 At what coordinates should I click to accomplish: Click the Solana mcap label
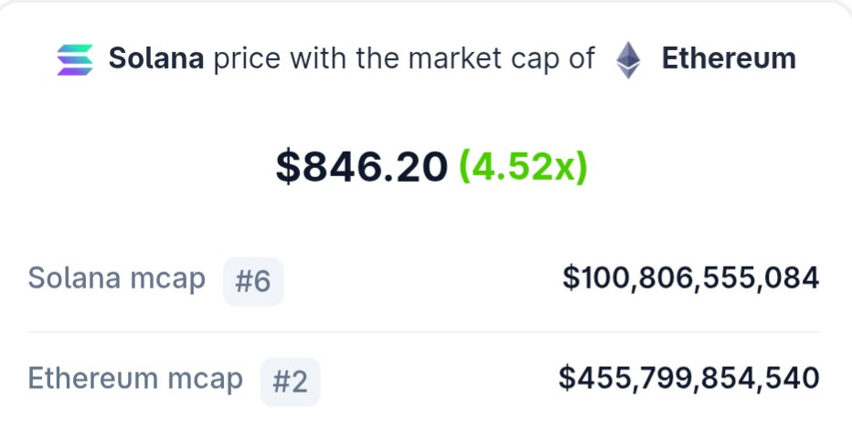[x=117, y=278]
